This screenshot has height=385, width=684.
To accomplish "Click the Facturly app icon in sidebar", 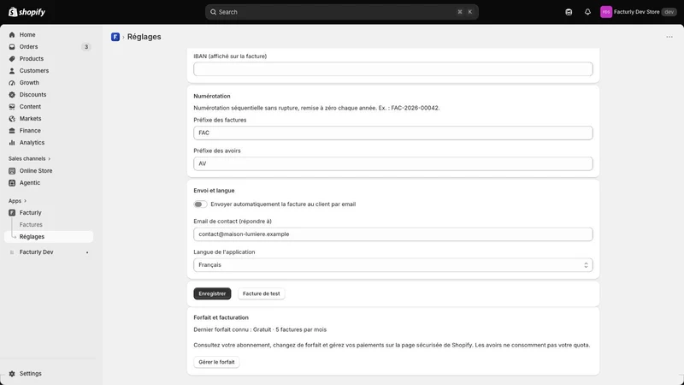I will [x=12, y=212].
